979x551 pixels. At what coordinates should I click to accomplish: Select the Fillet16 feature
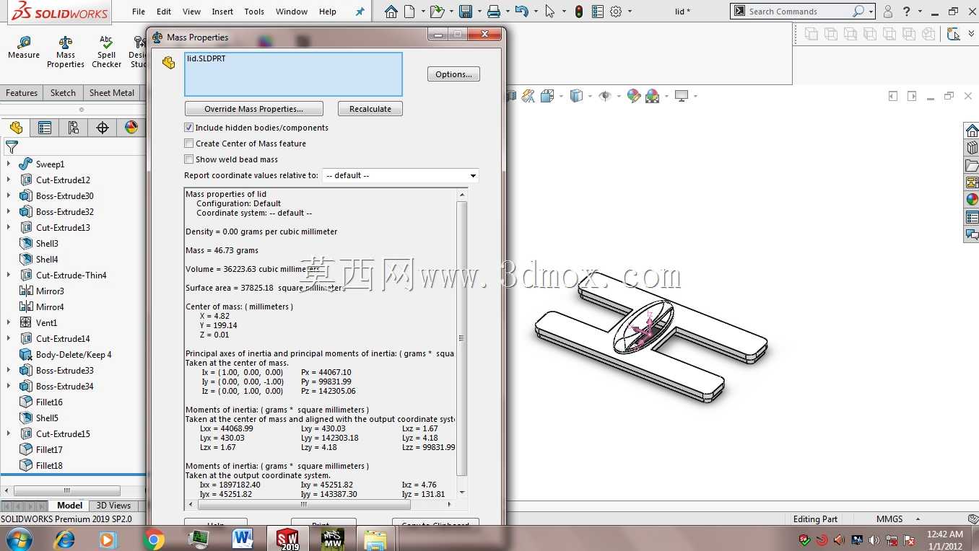pyautogui.click(x=49, y=402)
